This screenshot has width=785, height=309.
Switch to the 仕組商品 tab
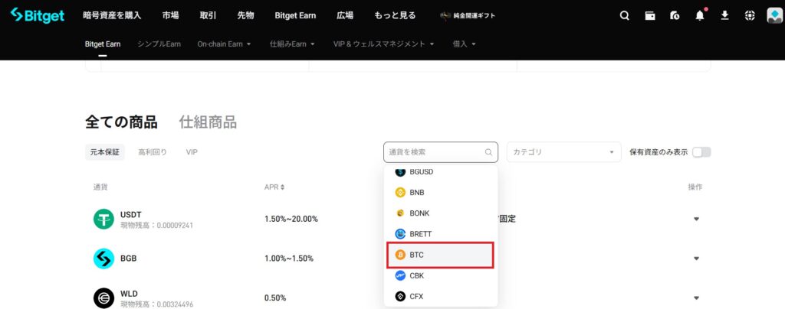[208, 122]
